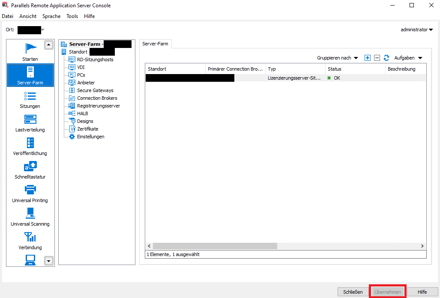Viewport: 440px width, 298px height.
Task: Click the VDI tree node icon
Action: tap(72, 67)
